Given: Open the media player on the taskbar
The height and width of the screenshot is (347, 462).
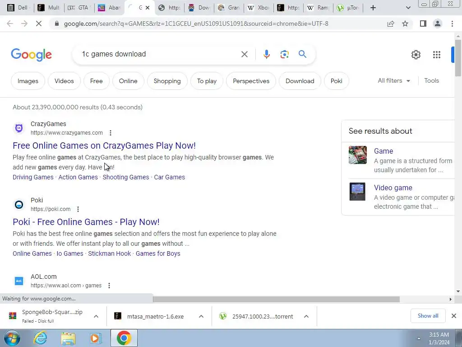Looking at the screenshot, I should 95,338.
